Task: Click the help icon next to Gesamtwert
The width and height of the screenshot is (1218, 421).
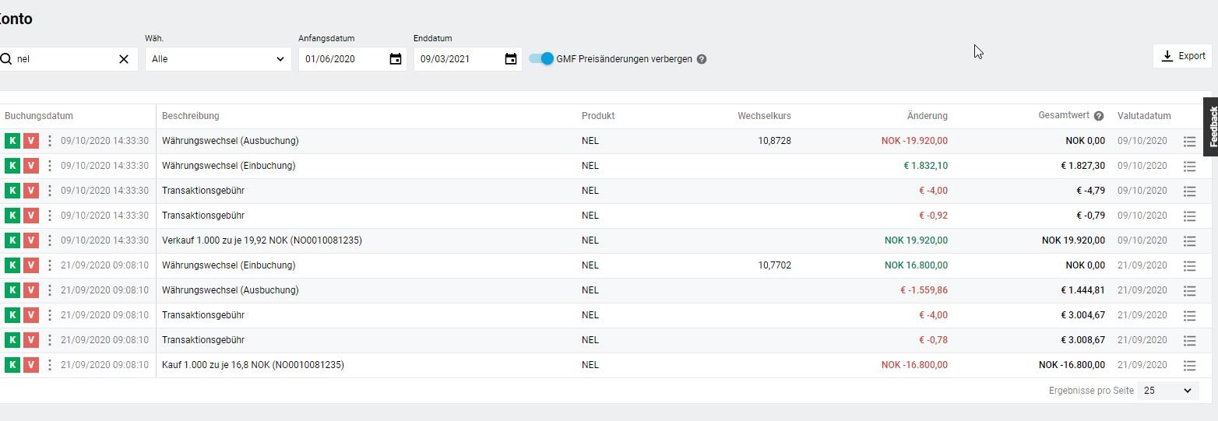Action: point(1099,116)
